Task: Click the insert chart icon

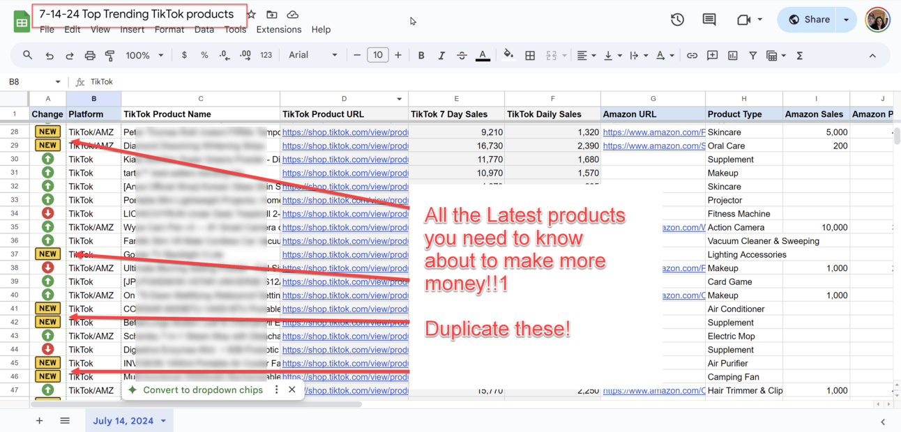Action: pos(733,56)
